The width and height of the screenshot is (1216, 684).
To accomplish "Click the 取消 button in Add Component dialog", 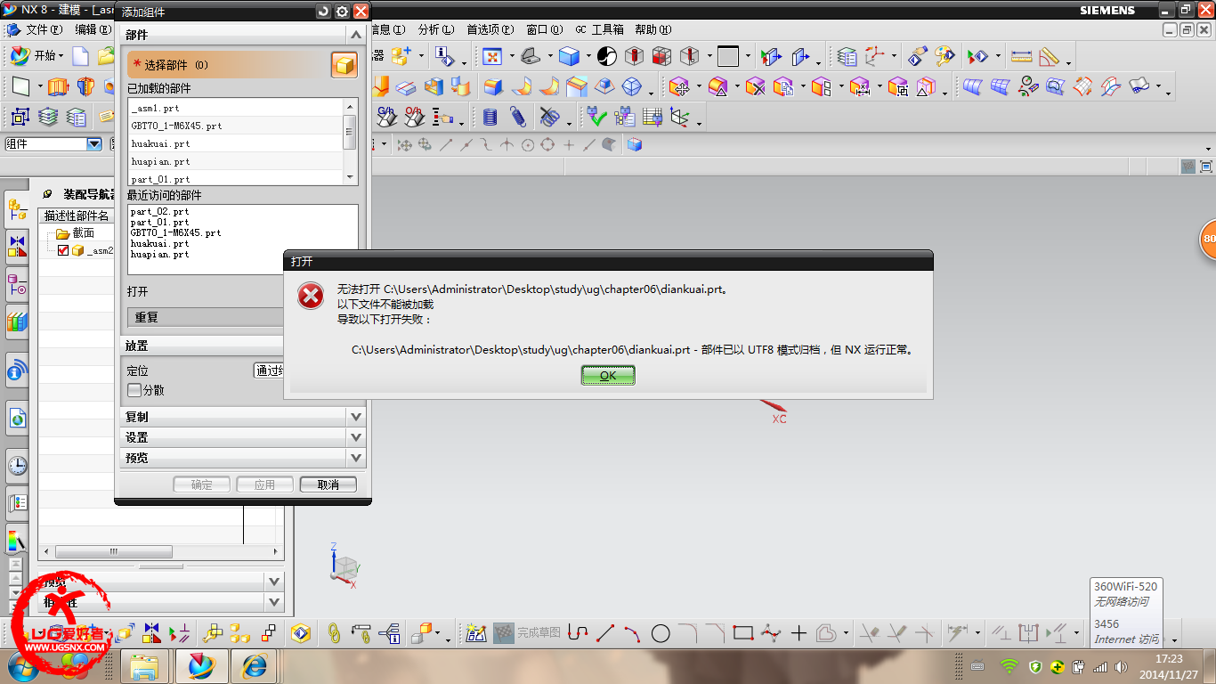I will tap(328, 484).
